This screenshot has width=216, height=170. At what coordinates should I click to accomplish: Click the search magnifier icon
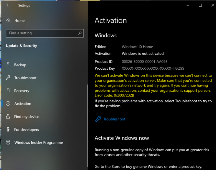pos(80,33)
